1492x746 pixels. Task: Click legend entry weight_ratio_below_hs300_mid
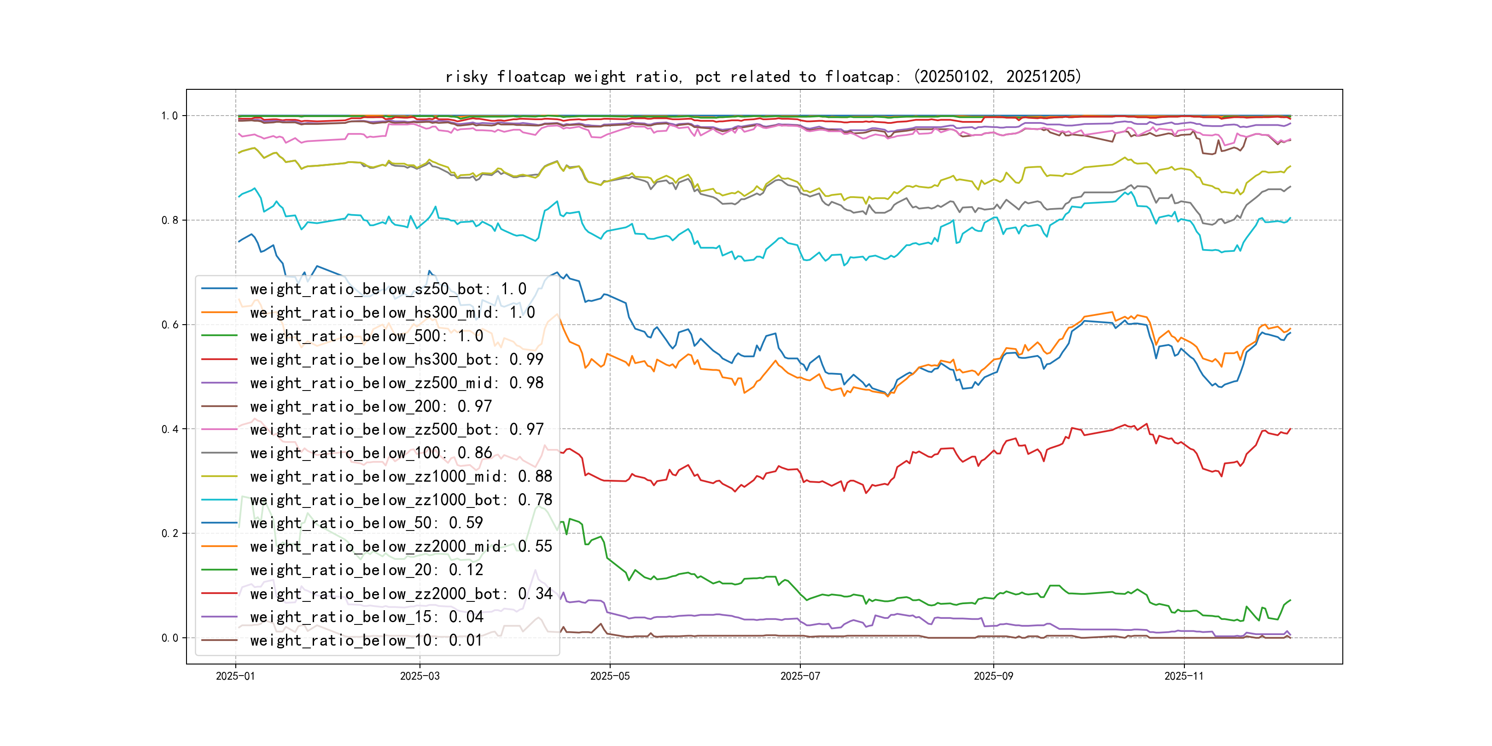(x=392, y=313)
